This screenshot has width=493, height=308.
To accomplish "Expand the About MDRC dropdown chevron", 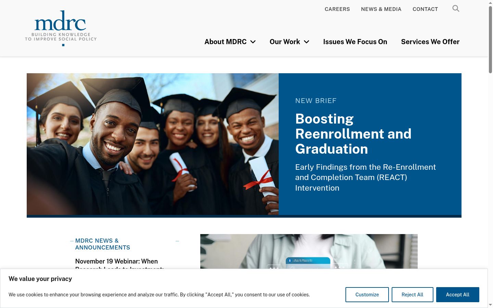I will pos(253,42).
